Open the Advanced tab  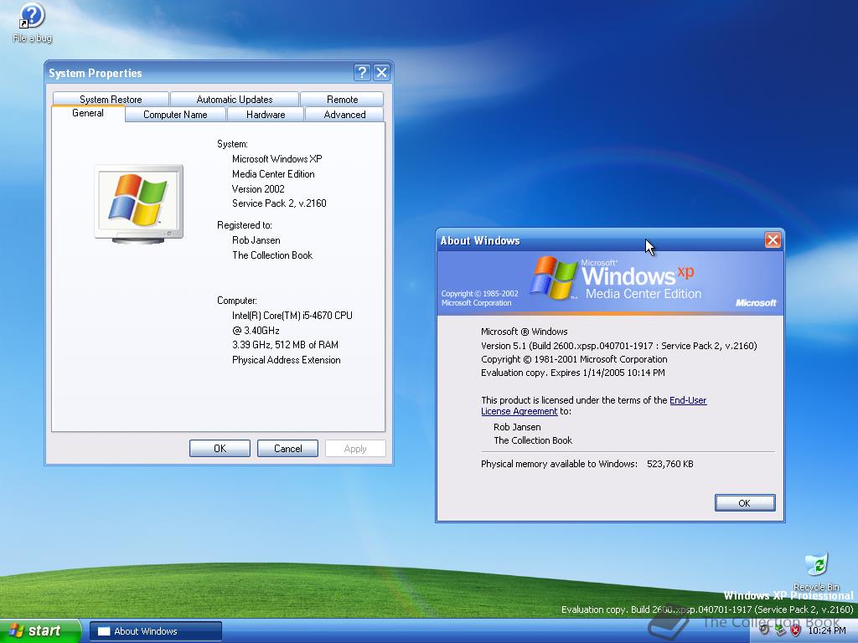point(344,114)
